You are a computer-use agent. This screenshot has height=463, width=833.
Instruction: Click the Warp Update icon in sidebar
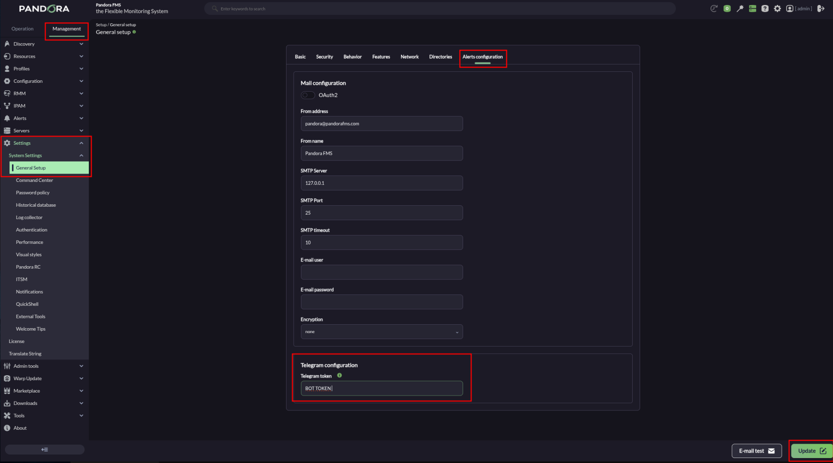click(x=7, y=379)
